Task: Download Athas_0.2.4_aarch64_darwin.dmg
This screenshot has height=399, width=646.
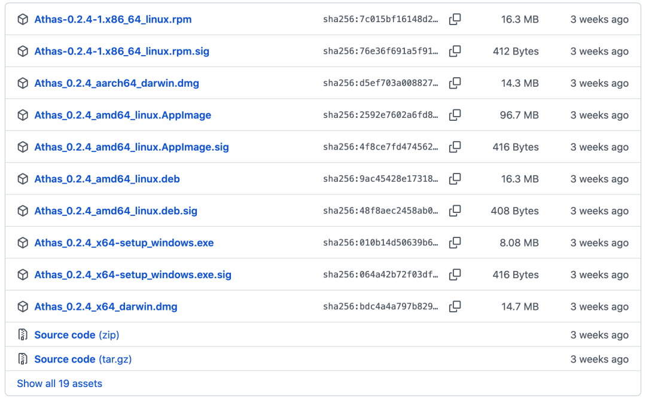Action: (117, 83)
